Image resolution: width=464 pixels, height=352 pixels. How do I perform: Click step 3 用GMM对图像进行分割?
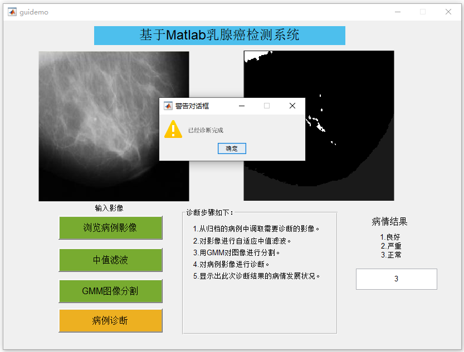pyautogui.click(x=236, y=252)
